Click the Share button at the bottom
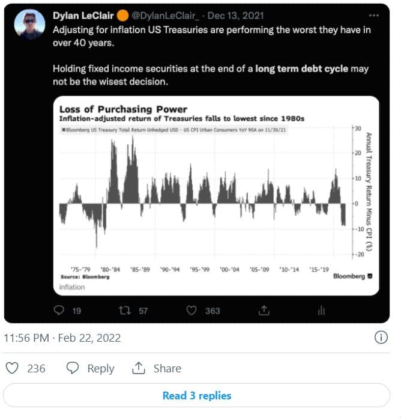The height and width of the screenshot is (418, 401). [x=156, y=368]
